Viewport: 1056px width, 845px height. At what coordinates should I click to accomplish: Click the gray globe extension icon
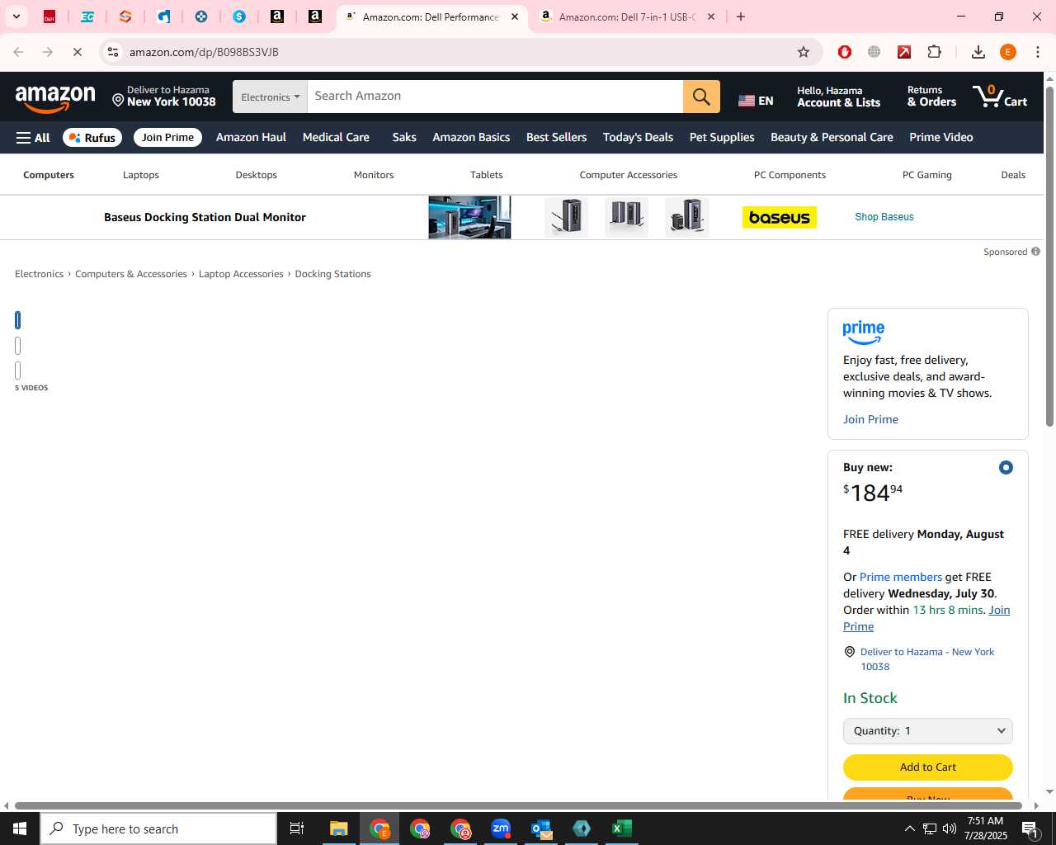(874, 52)
